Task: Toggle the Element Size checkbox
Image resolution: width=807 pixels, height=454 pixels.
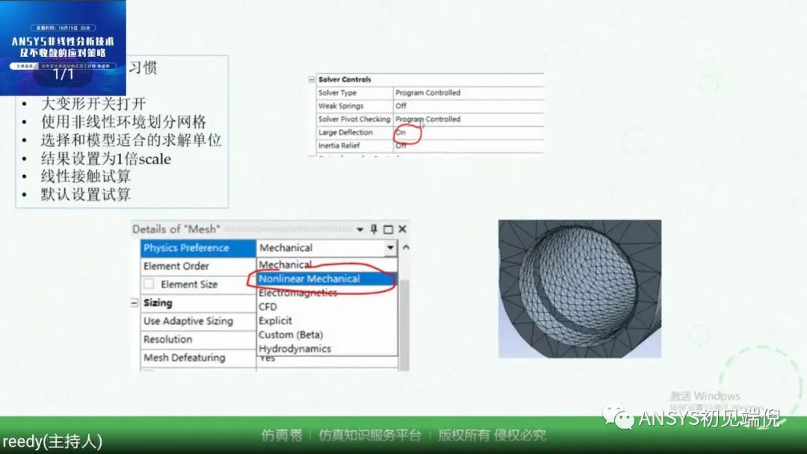Action: [x=149, y=284]
